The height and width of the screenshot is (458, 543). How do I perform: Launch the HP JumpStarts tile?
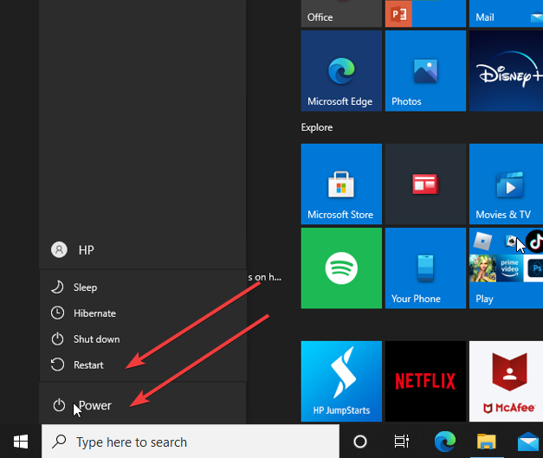[x=341, y=381]
